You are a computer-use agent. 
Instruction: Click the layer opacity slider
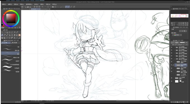(x=182, y=42)
